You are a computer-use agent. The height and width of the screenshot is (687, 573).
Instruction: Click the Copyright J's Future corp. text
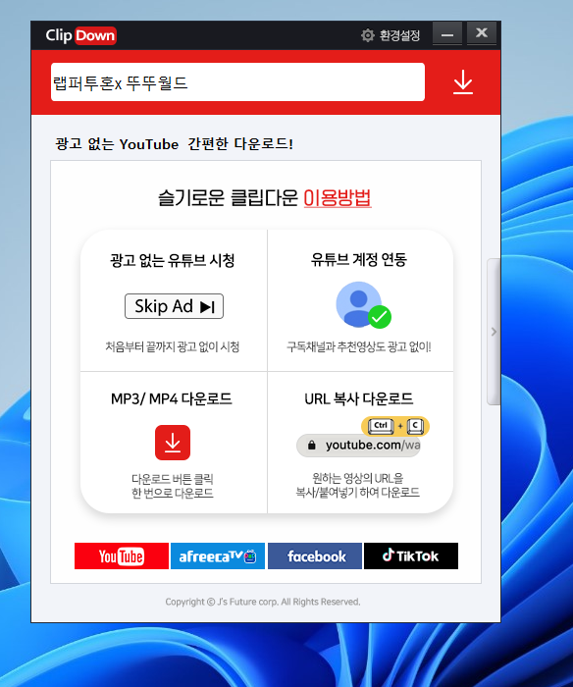[x=263, y=602]
